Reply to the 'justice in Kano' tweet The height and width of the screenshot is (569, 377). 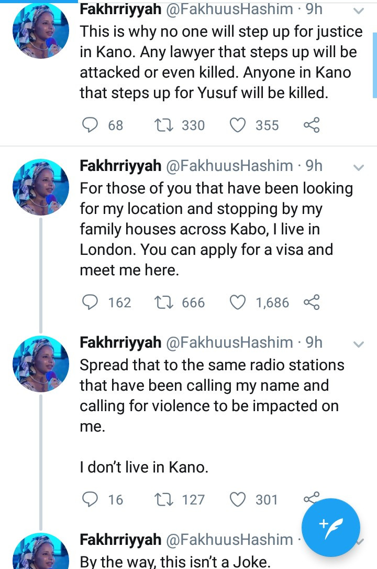(x=91, y=125)
